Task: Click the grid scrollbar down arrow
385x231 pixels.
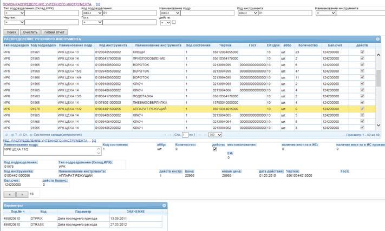Action: (x=379, y=125)
